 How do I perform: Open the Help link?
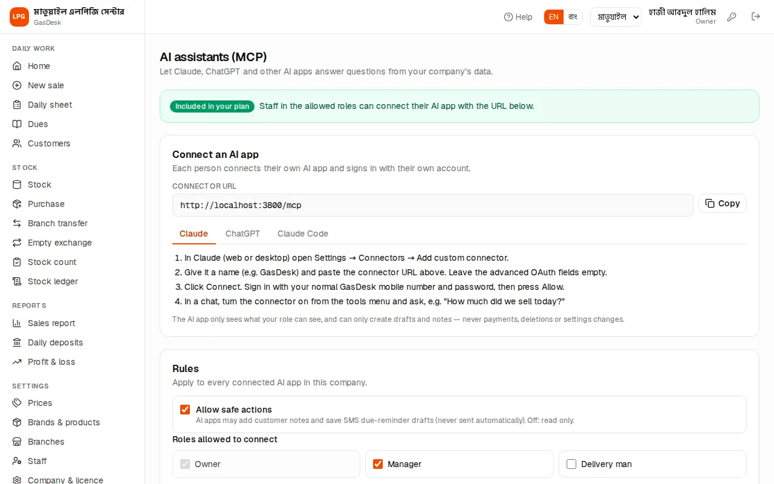pyautogui.click(x=518, y=17)
